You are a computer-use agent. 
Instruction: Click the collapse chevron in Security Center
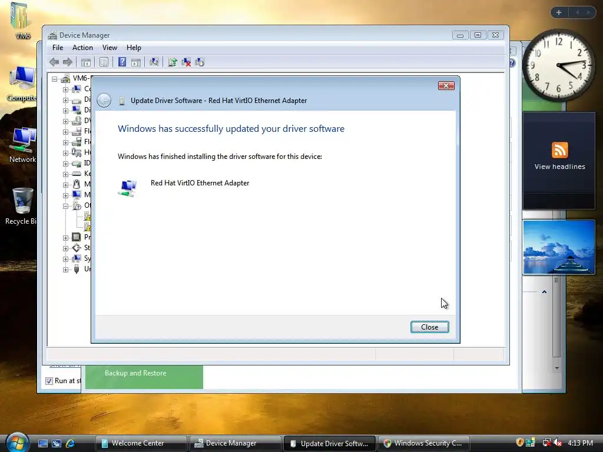(x=544, y=292)
